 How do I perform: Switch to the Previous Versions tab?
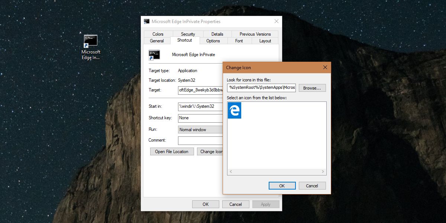click(x=255, y=34)
